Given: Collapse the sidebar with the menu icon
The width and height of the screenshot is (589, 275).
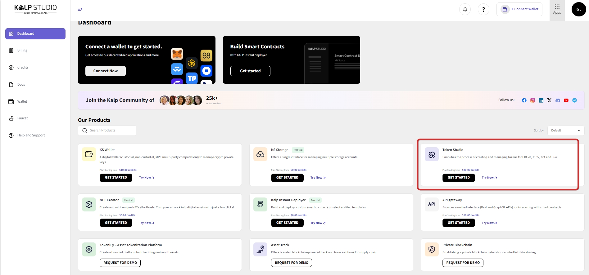Looking at the screenshot, I should coord(80,9).
